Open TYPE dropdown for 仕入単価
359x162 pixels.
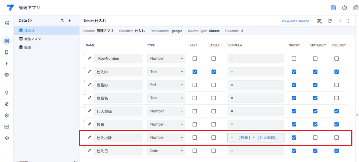[166, 111]
